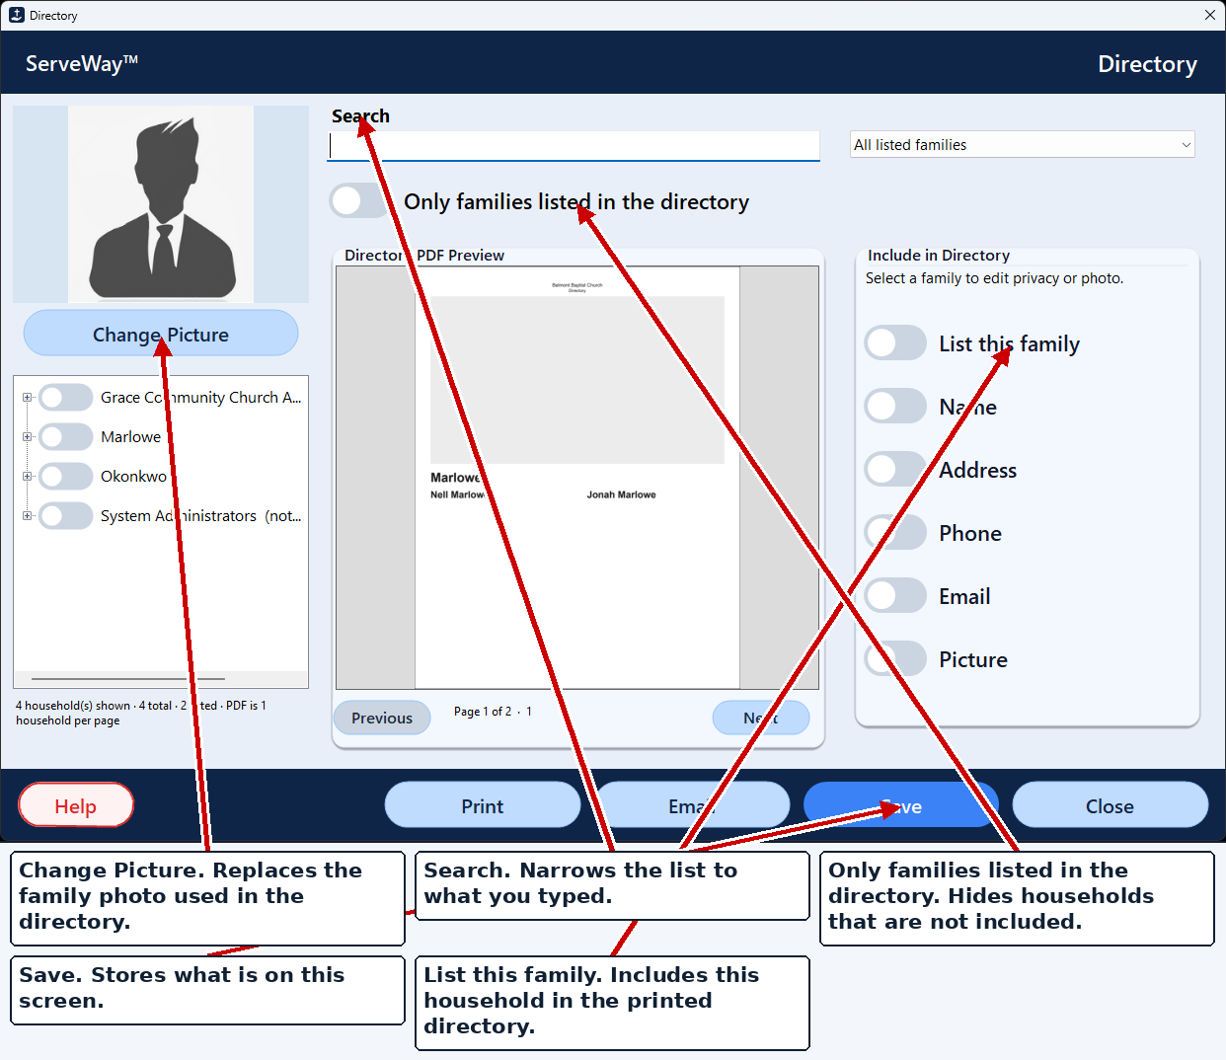Turn on the List this family switch
Viewport: 1226px width, 1060px height.
click(x=895, y=343)
